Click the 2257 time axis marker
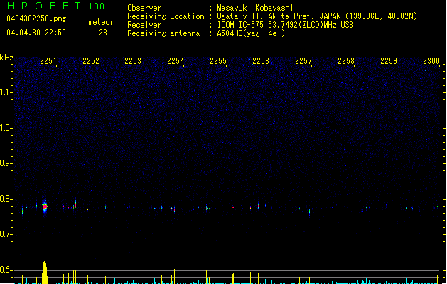This screenshot has height=284, width=447. (x=303, y=61)
